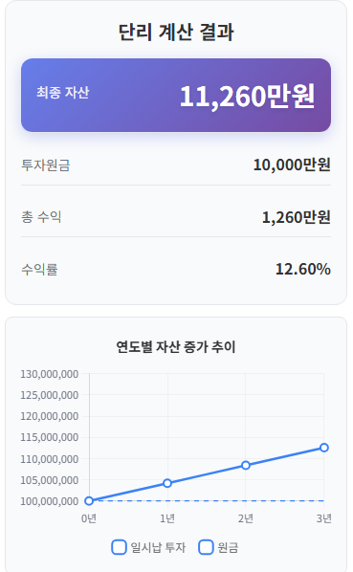Click the 최종 자산 11,260만원 banner
The height and width of the screenshot is (572, 353).
[x=176, y=96]
